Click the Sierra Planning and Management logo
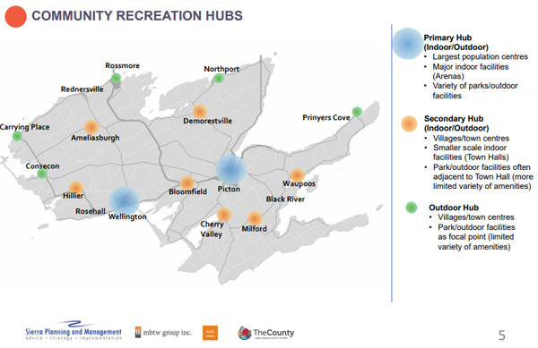 74,330
